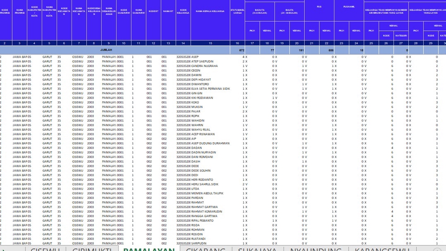Select the name cell KIKI RODIAWAN

(202, 98)
